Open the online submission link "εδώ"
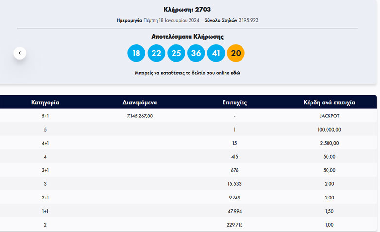This screenshot has width=380, height=232. coord(235,73)
